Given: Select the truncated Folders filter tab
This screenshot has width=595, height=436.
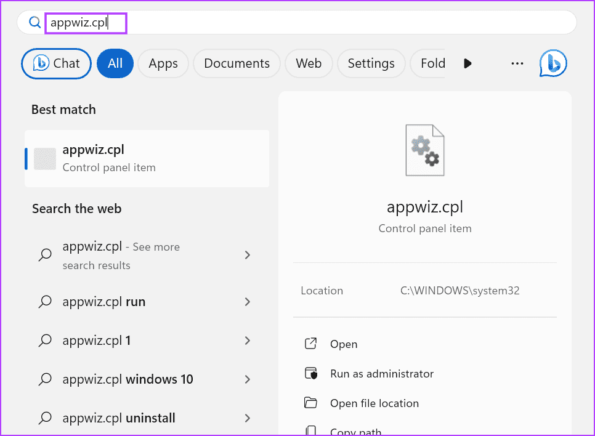Looking at the screenshot, I should [x=428, y=63].
